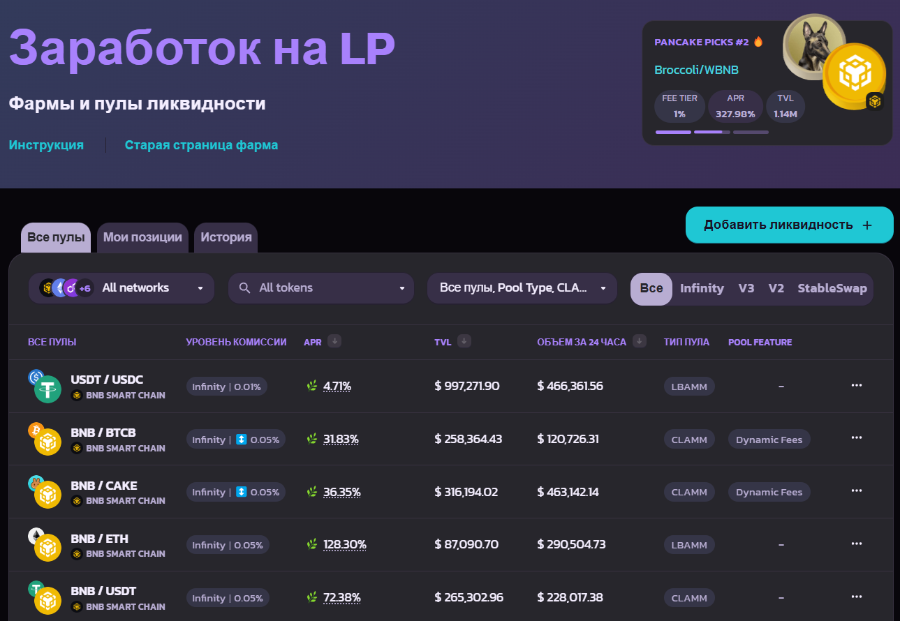This screenshot has height=621, width=900.
Task: Click the TVL 1.14M badge
Action: [785, 106]
